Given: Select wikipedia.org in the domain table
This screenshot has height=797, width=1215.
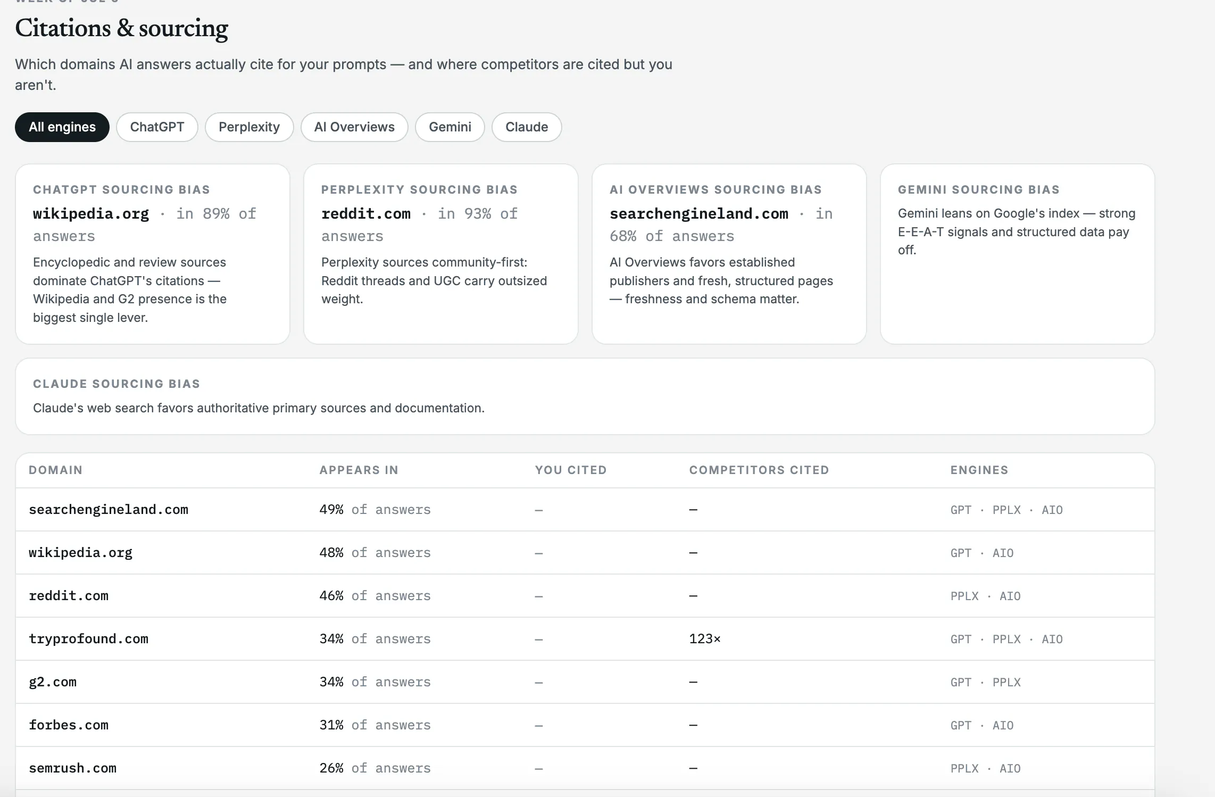Looking at the screenshot, I should tap(80, 553).
